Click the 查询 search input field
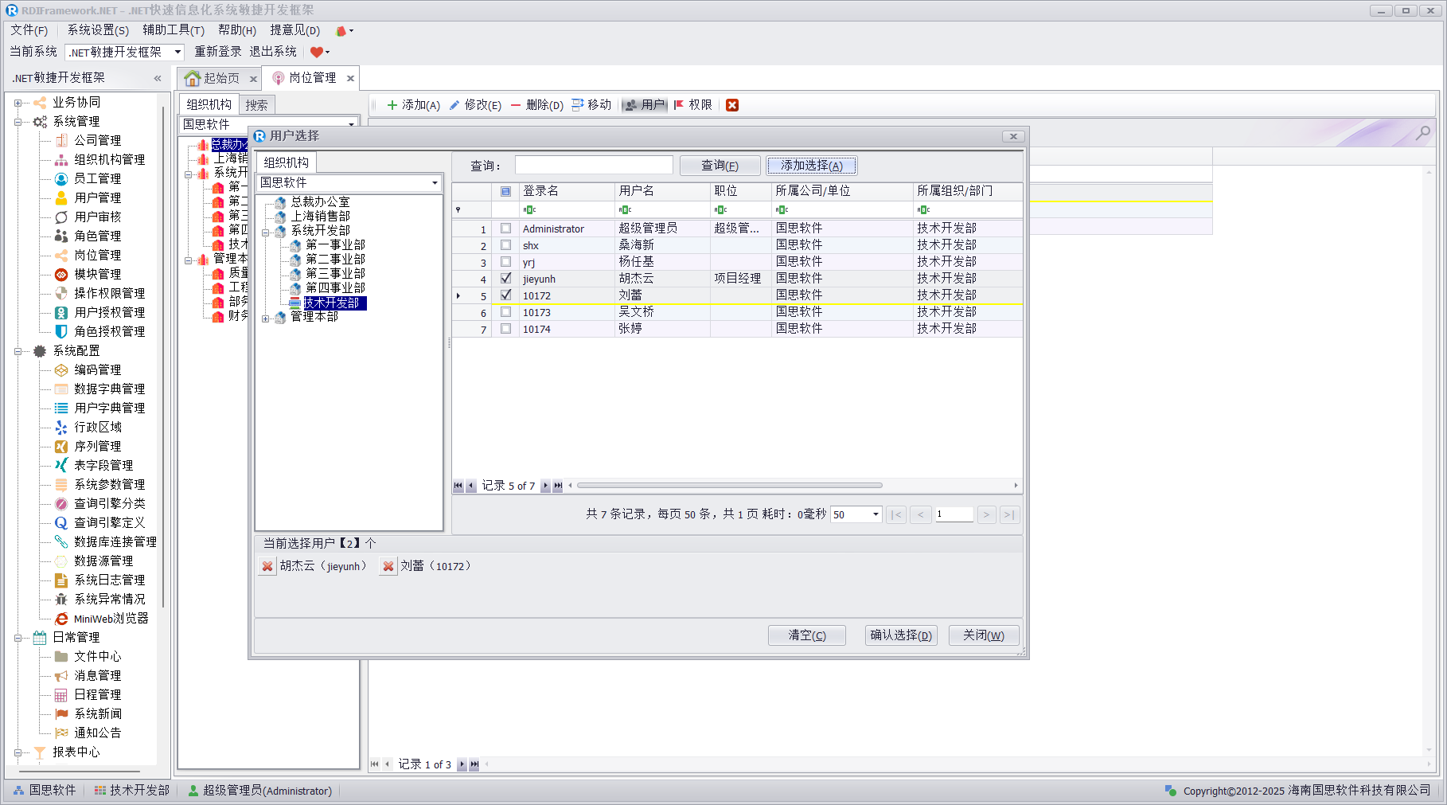The image size is (1447, 805). pyautogui.click(x=594, y=166)
